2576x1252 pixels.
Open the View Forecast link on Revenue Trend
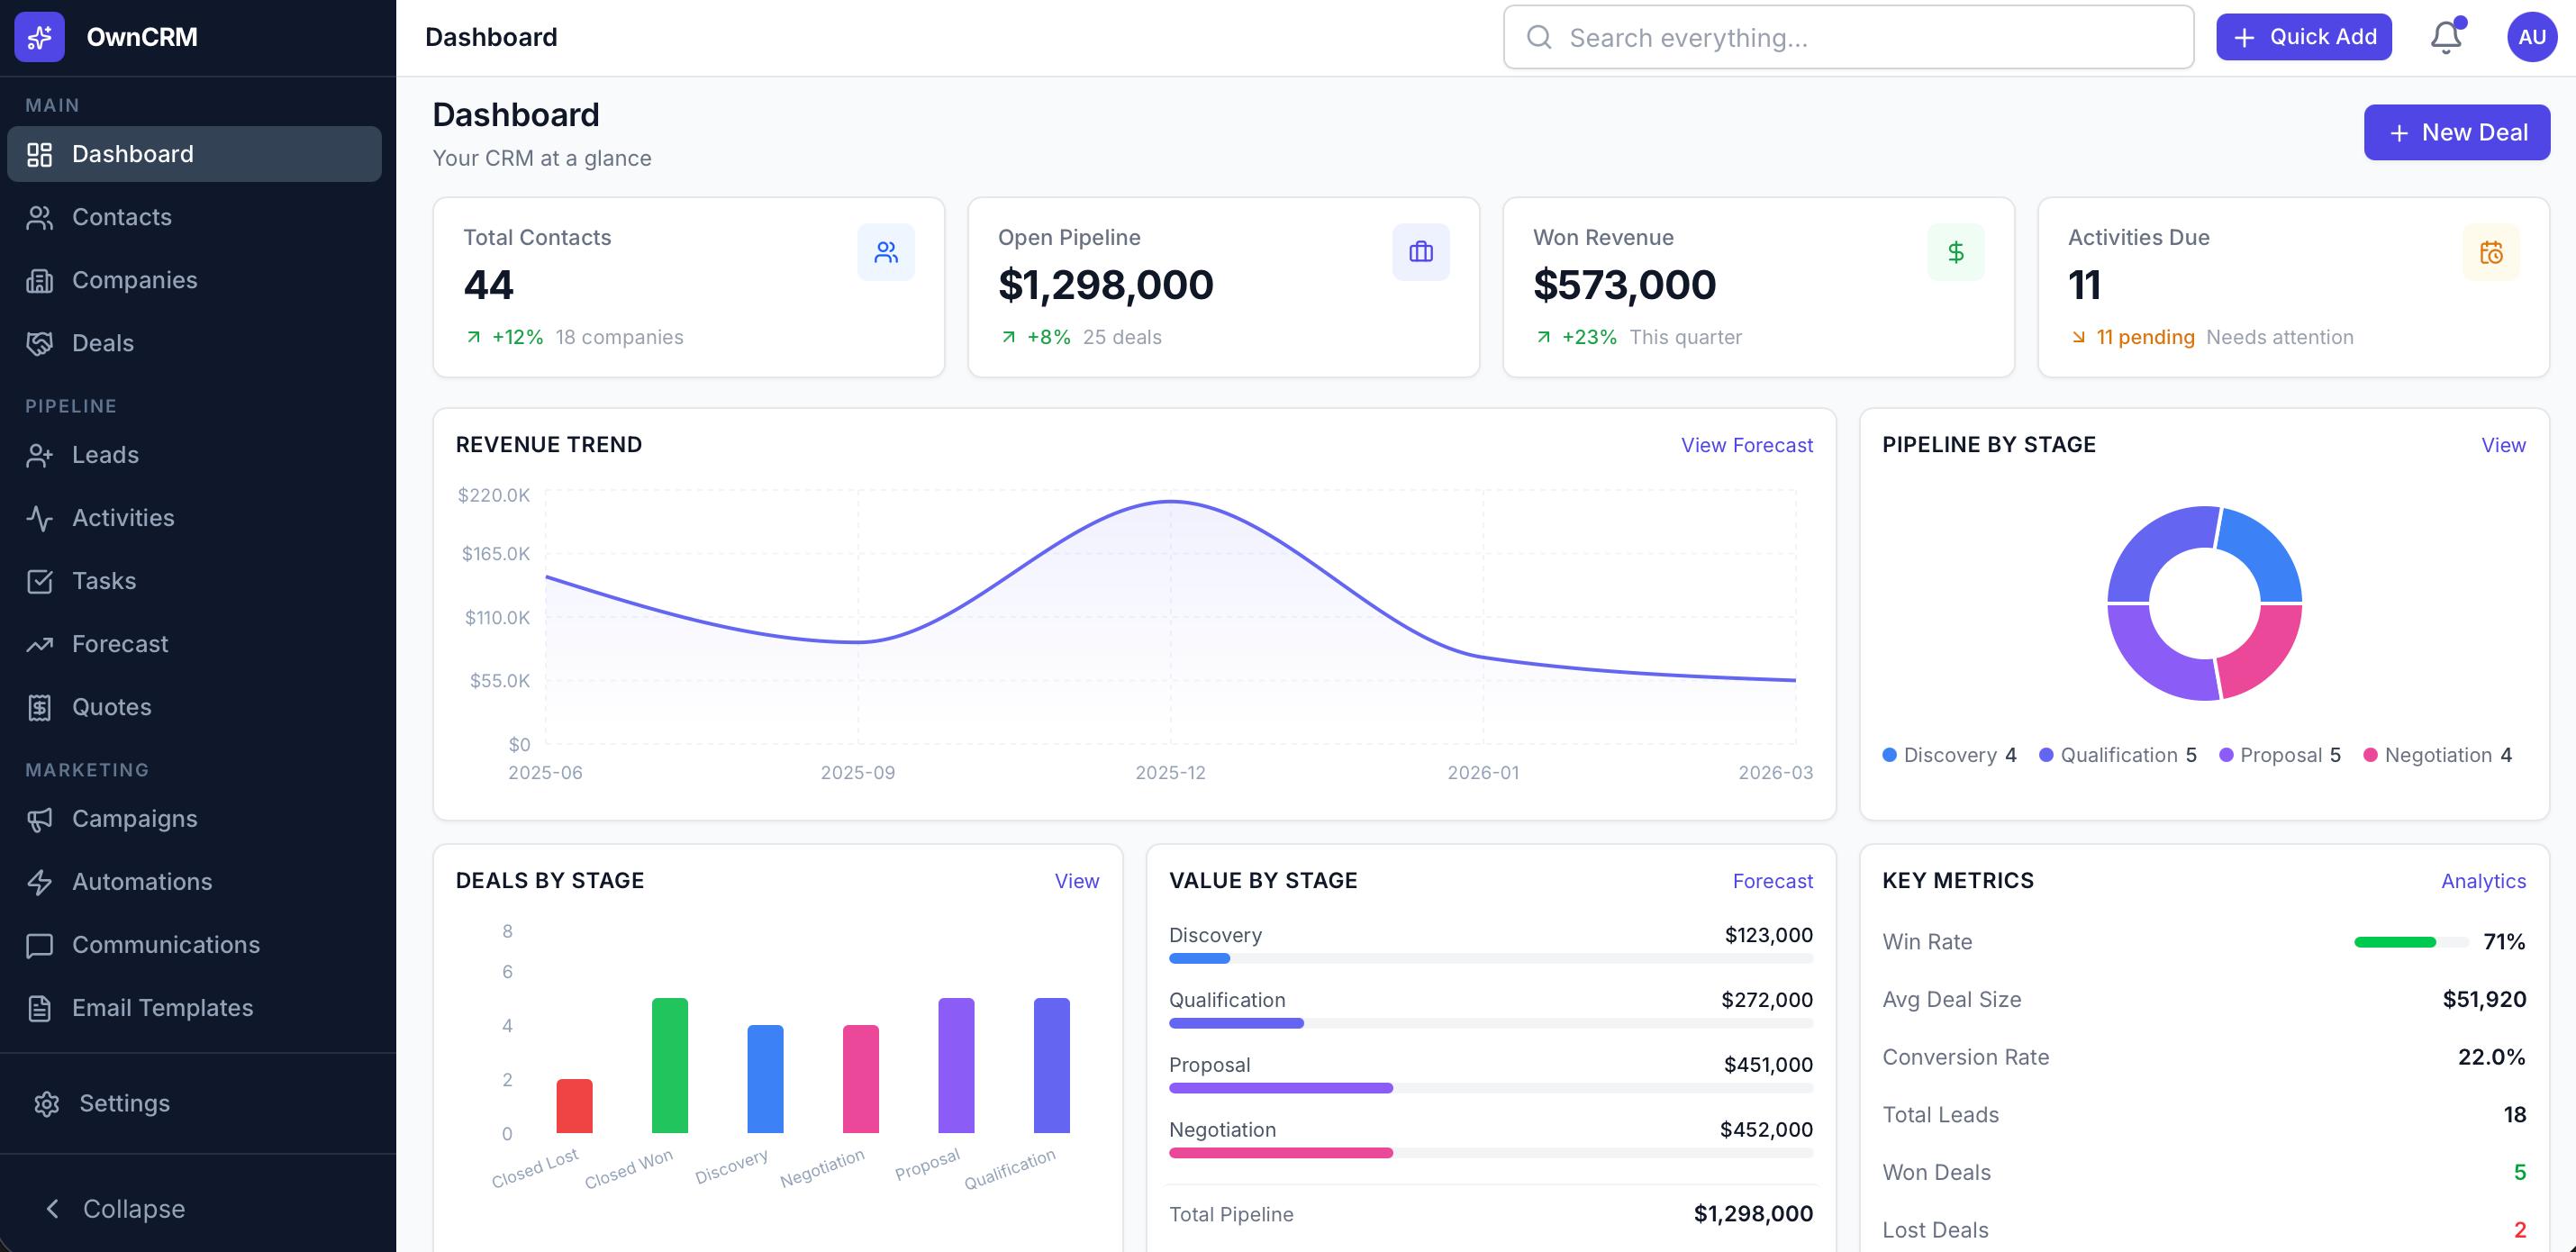1746,445
